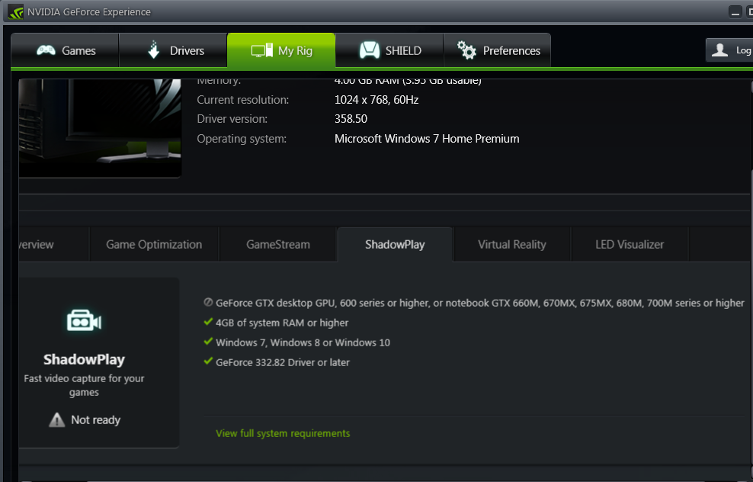Open the LED Visualizer tab
Image resolution: width=753 pixels, height=482 pixels.
click(630, 245)
